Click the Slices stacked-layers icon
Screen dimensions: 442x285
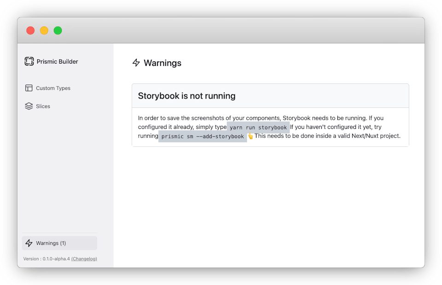point(29,106)
